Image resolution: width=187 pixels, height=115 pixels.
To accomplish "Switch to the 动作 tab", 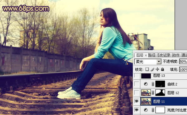I will pos(176,55).
